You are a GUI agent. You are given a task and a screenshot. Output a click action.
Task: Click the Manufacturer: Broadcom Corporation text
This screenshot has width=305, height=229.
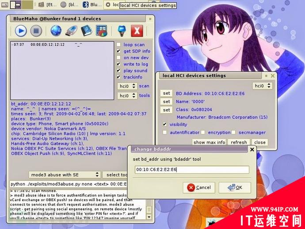tap(222, 117)
